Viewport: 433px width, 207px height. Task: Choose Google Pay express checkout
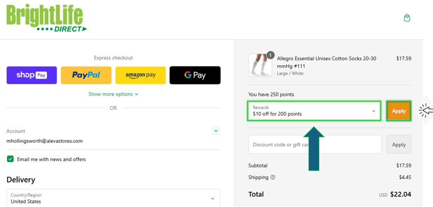coord(195,75)
